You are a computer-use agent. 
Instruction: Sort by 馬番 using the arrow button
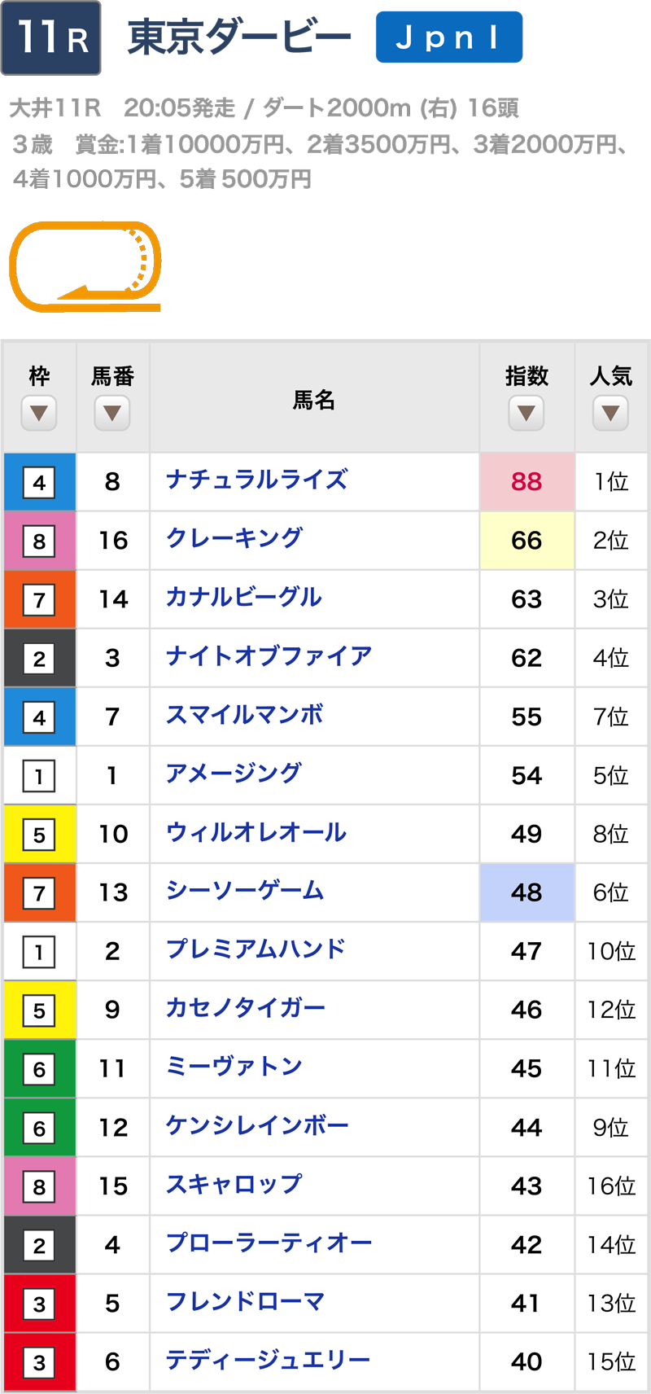click(x=112, y=413)
